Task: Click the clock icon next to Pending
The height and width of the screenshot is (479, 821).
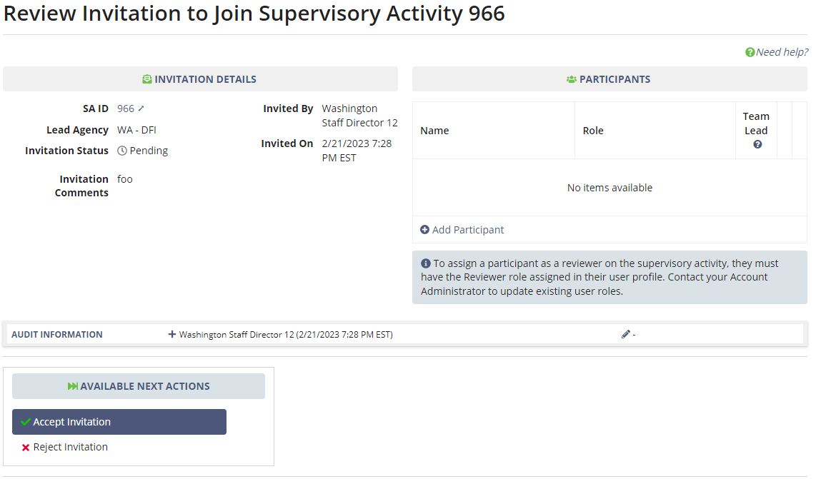Action: 122,151
